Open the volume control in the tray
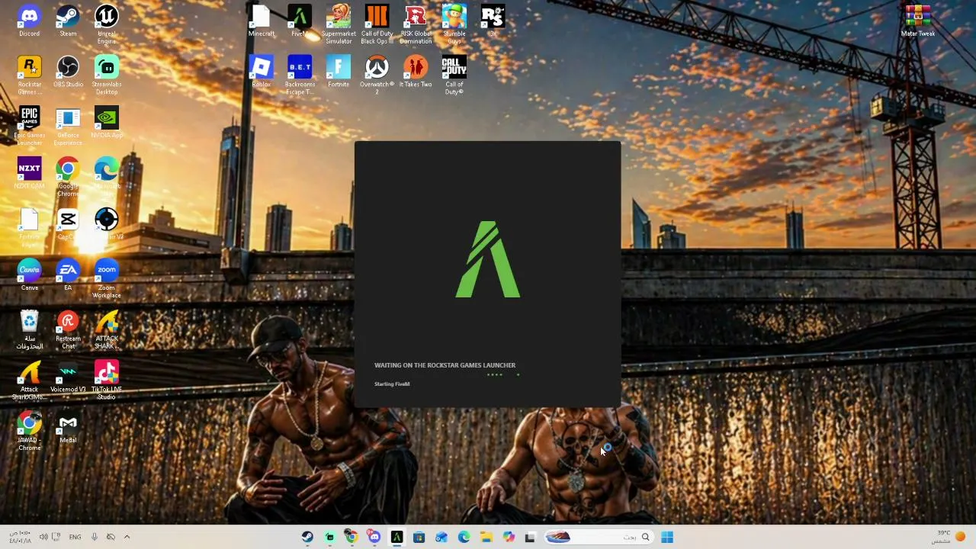 (43, 537)
